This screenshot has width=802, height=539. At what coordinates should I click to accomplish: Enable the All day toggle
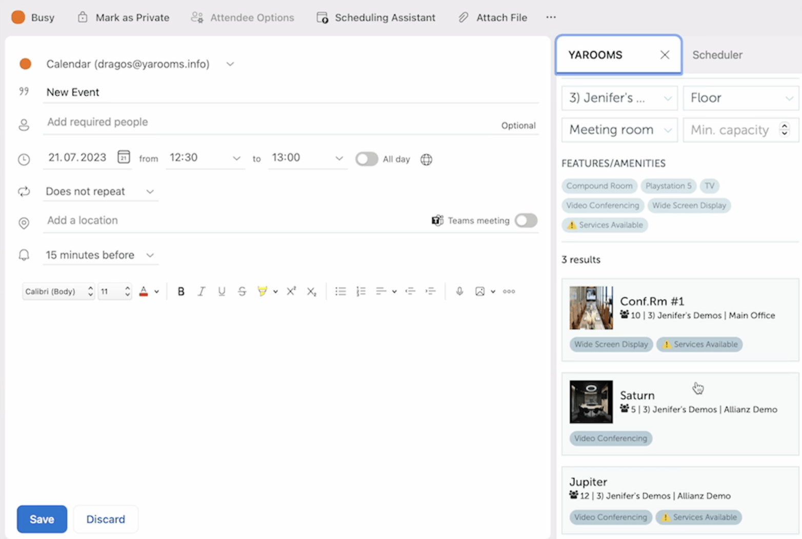[366, 159]
